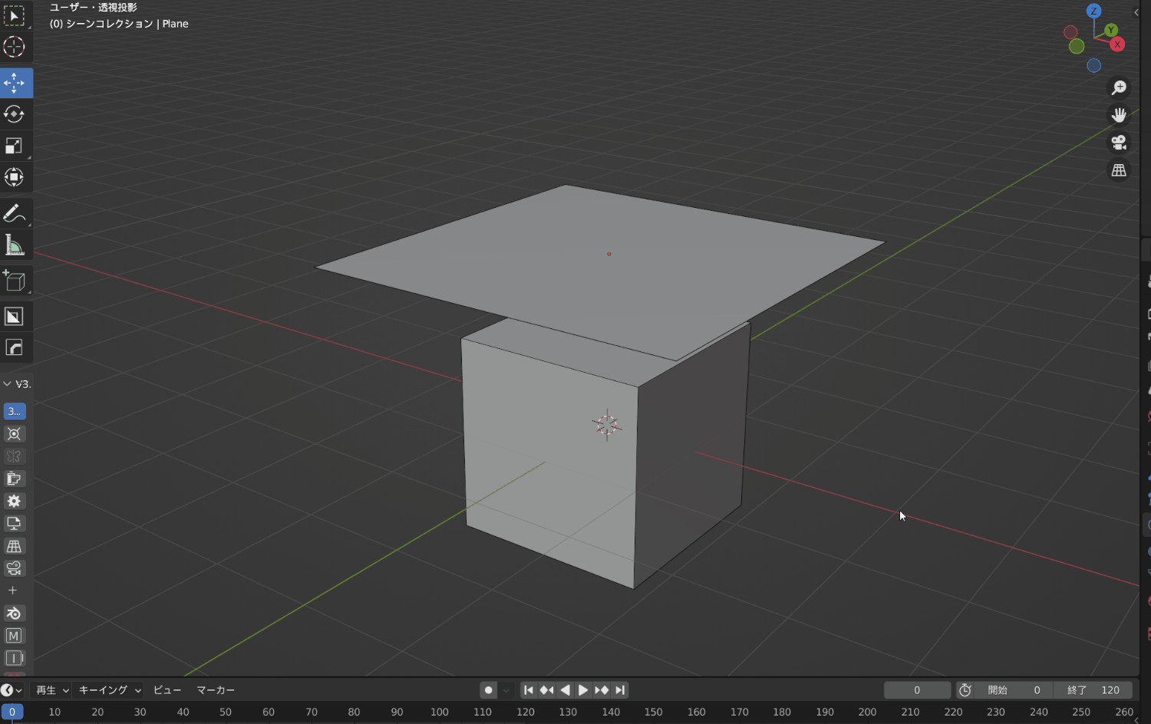
Task: Play animation in reverse
Action: click(x=565, y=690)
